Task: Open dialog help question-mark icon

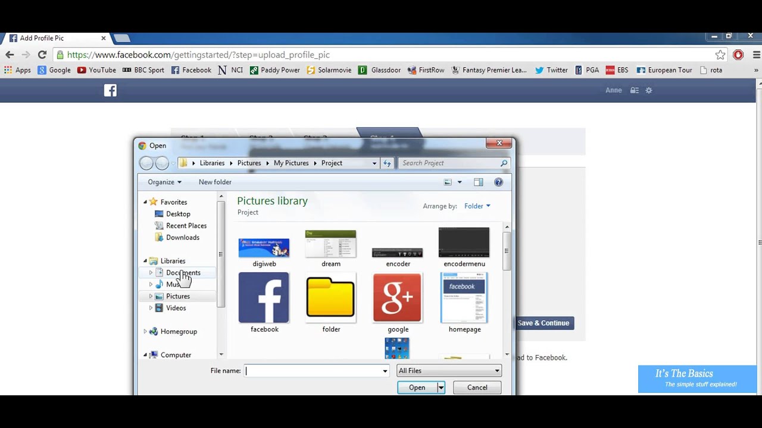Action: [498, 182]
